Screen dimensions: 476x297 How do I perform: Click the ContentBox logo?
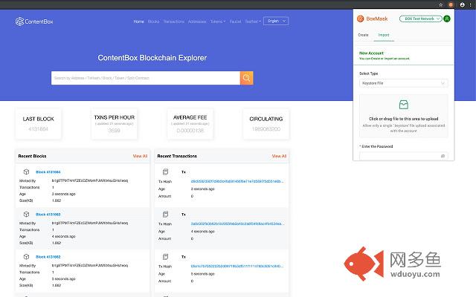tap(34, 22)
